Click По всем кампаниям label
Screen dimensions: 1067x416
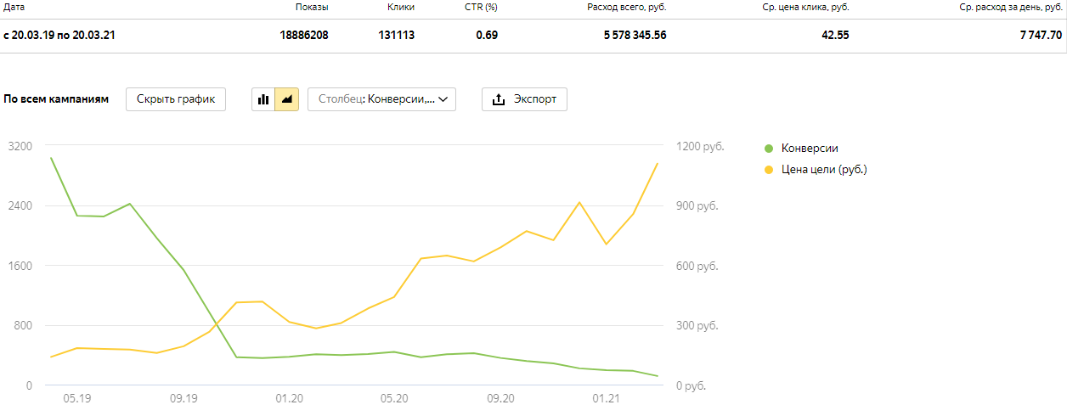pyautogui.click(x=56, y=99)
